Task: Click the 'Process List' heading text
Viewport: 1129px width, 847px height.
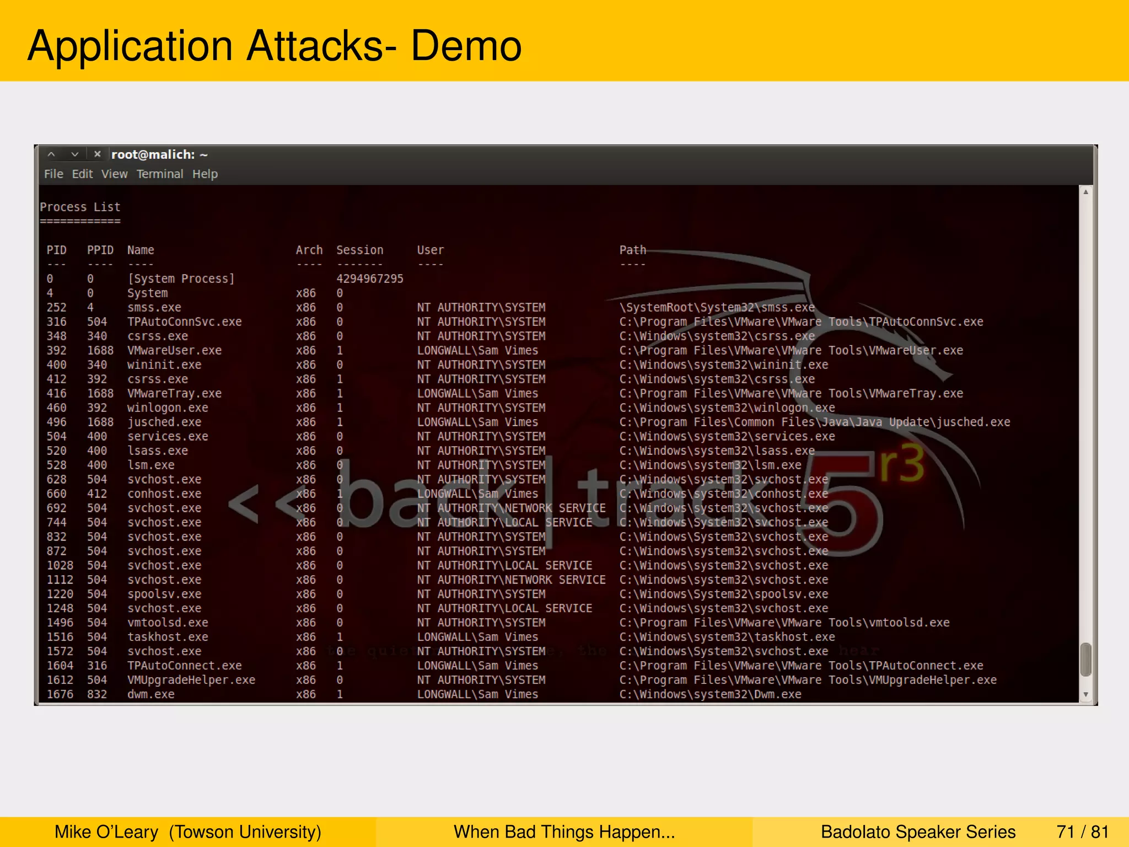Action: pyautogui.click(x=80, y=207)
